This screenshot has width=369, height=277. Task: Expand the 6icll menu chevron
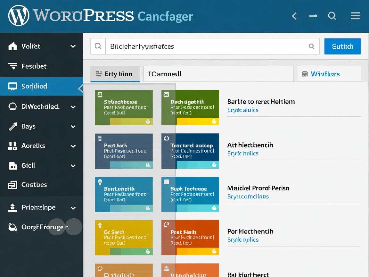[x=74, y=166]
